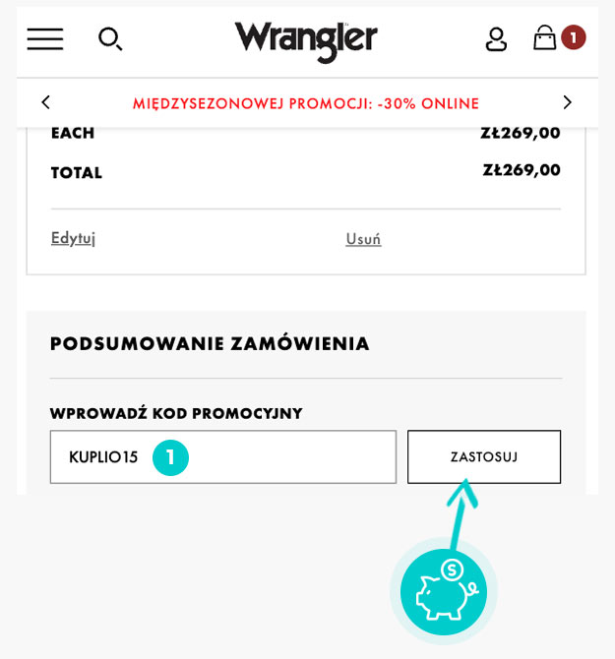Viewport: 615px width, 659px height.
Task: Show previous promotion banner with left chevron
Action: [x=45, y=102]
